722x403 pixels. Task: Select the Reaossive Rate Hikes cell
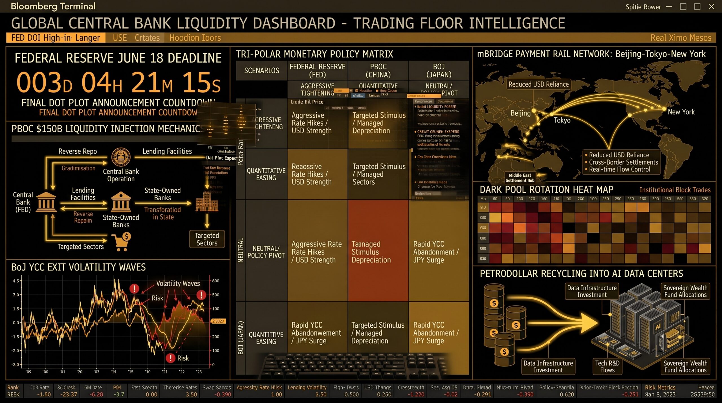point(317,174)
